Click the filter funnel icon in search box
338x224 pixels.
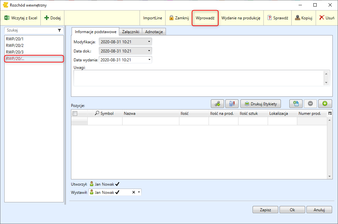click(x=59, y=30)
